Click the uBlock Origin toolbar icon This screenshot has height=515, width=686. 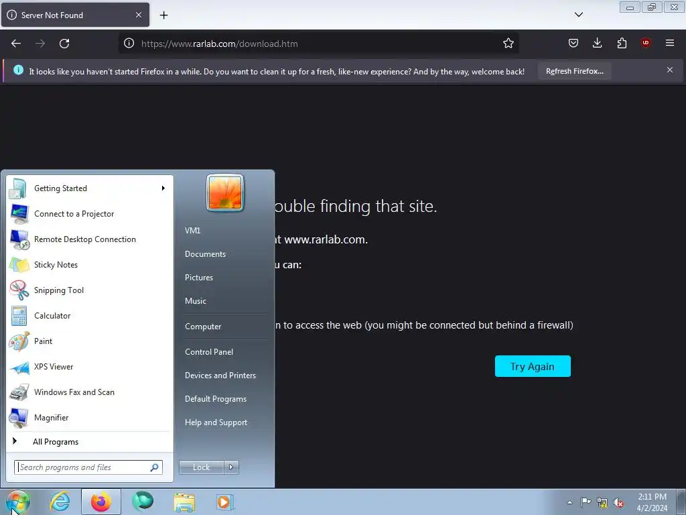[645, 43]
